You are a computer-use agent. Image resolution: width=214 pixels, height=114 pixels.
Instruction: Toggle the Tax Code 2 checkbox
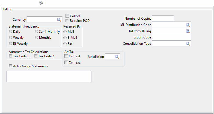(x=36, y=56)
